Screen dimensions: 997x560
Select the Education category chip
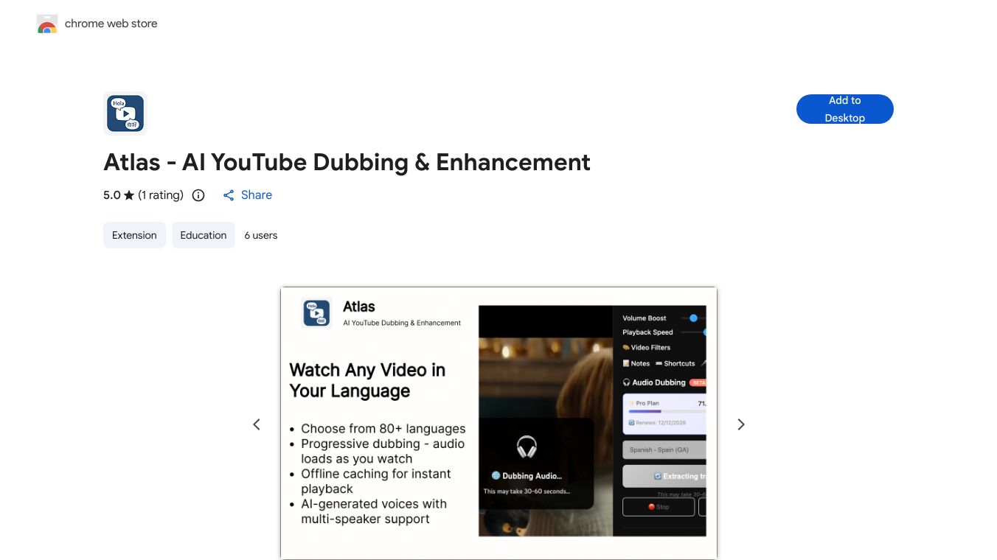tap(204, 235)
